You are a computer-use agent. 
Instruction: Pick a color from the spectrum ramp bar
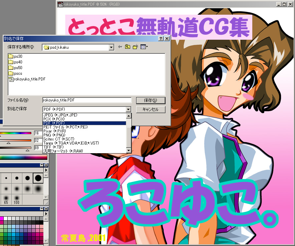[24, 157]
